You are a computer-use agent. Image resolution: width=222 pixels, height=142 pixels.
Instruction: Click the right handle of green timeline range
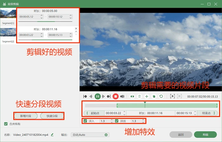(x=217, y=106)
